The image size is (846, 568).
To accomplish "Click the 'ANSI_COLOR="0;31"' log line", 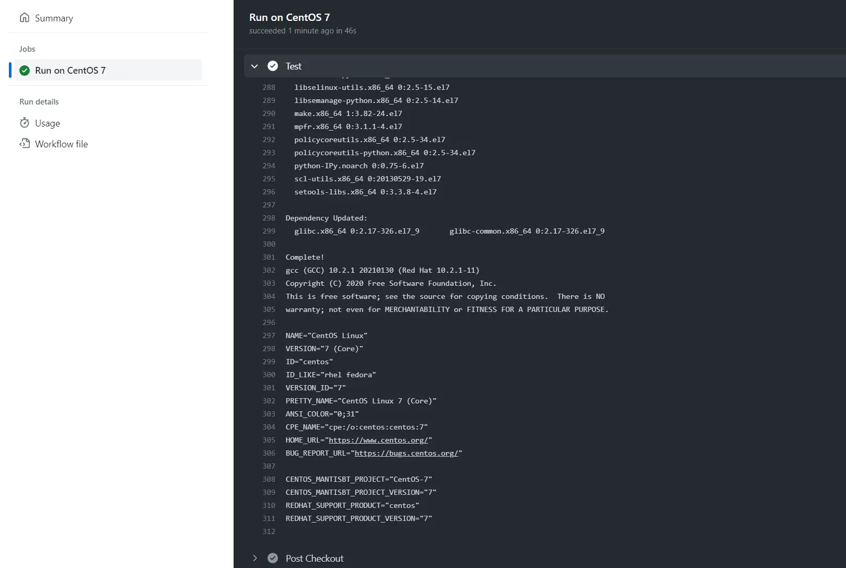I will [322, 414].
